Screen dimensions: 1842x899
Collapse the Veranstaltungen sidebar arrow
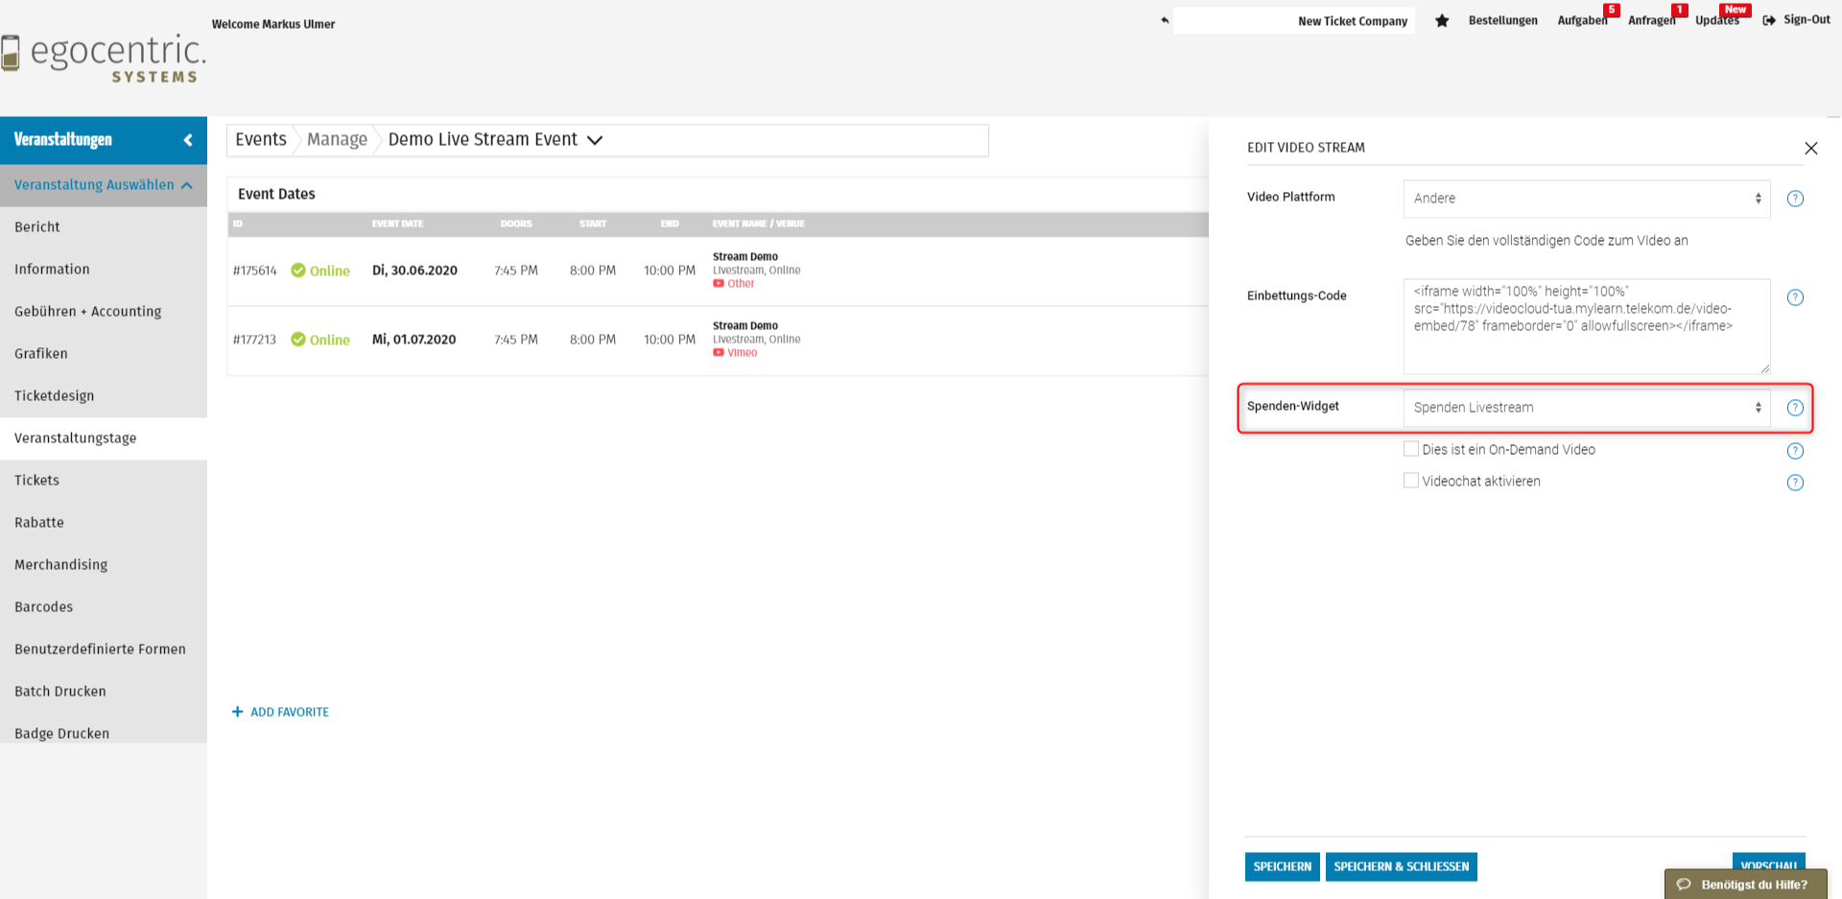tap(188, 140)
